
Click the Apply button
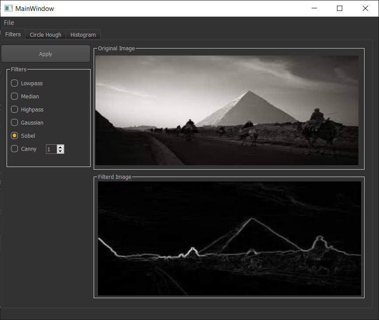point(46,54)
